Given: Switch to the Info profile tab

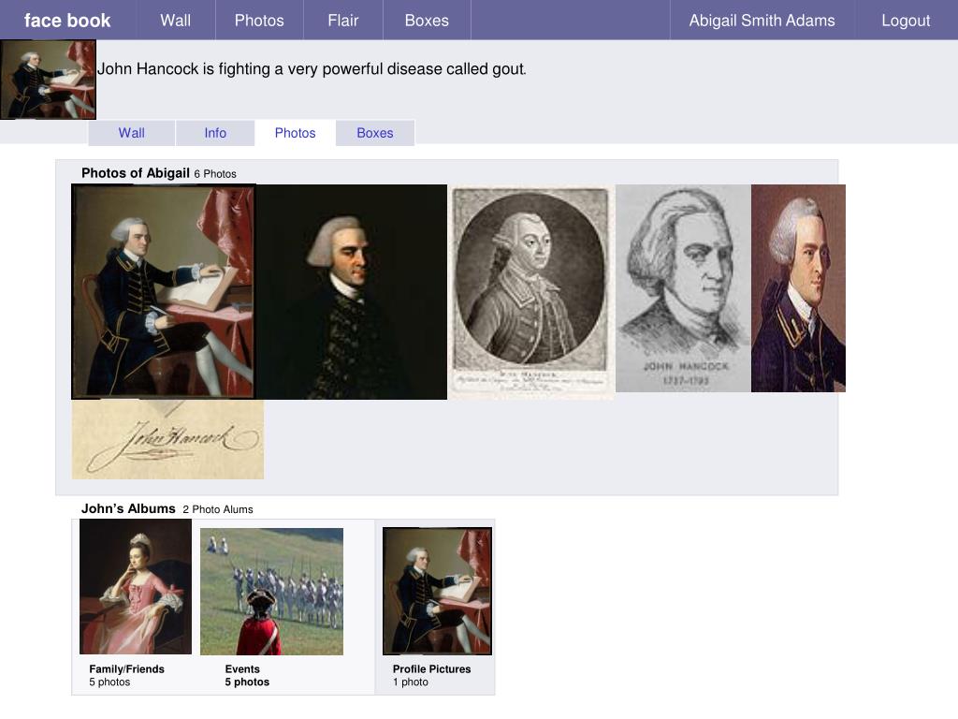Looking at the screenshot, I should [215, 133].
